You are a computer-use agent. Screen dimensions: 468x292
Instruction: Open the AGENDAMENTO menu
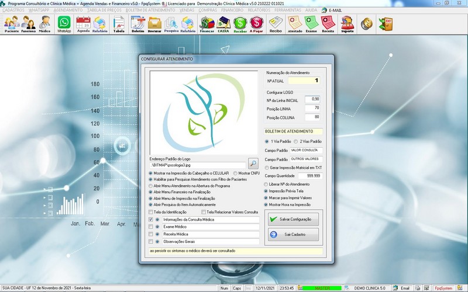(68, 10)
